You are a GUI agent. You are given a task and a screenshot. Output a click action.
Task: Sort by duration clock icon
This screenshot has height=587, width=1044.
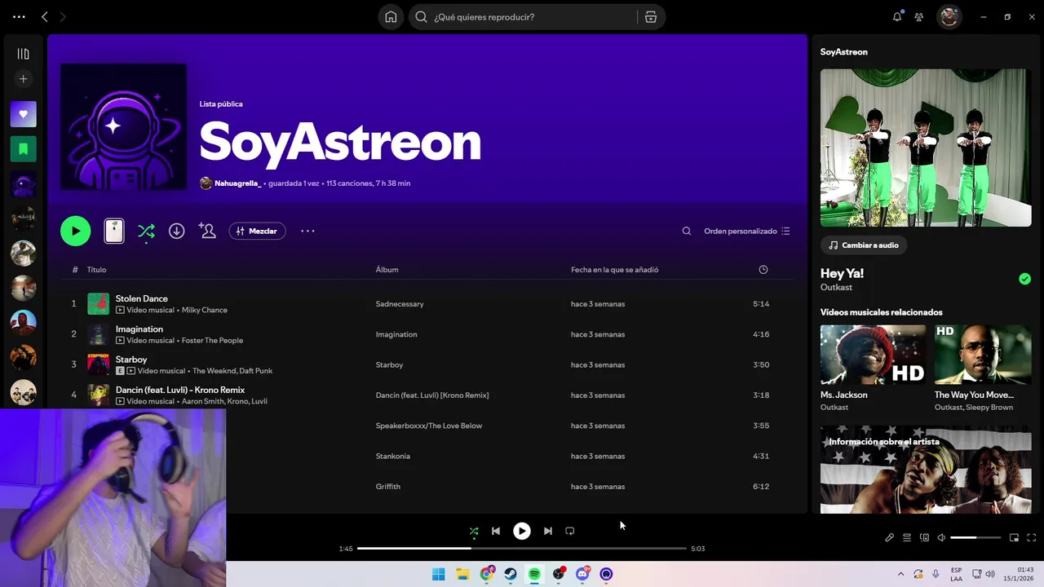(x=763, y=270)
